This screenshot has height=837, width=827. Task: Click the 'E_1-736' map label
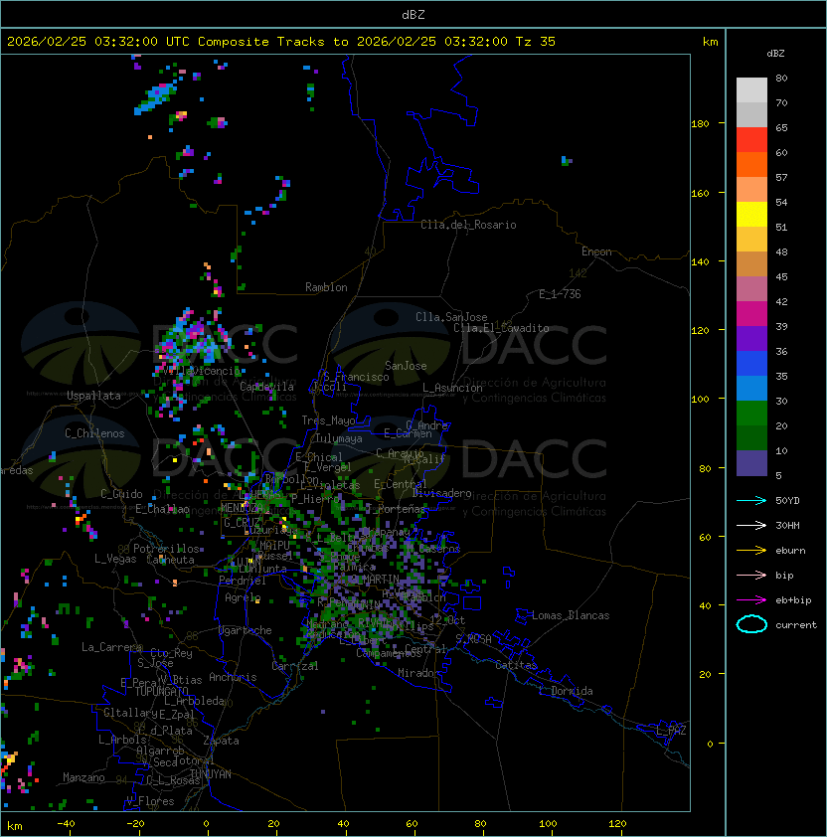[560, 294]
